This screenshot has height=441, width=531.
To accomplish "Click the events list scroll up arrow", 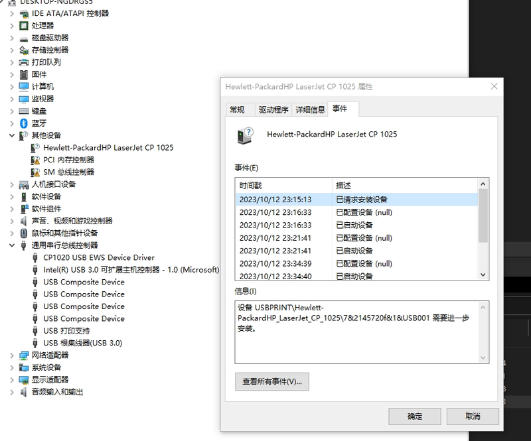I will pos(483,184).
